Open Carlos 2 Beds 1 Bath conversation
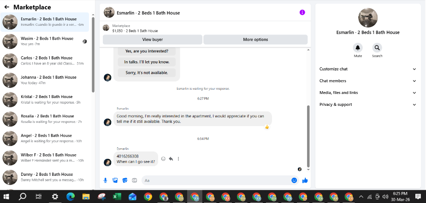 tap(45, 61)
